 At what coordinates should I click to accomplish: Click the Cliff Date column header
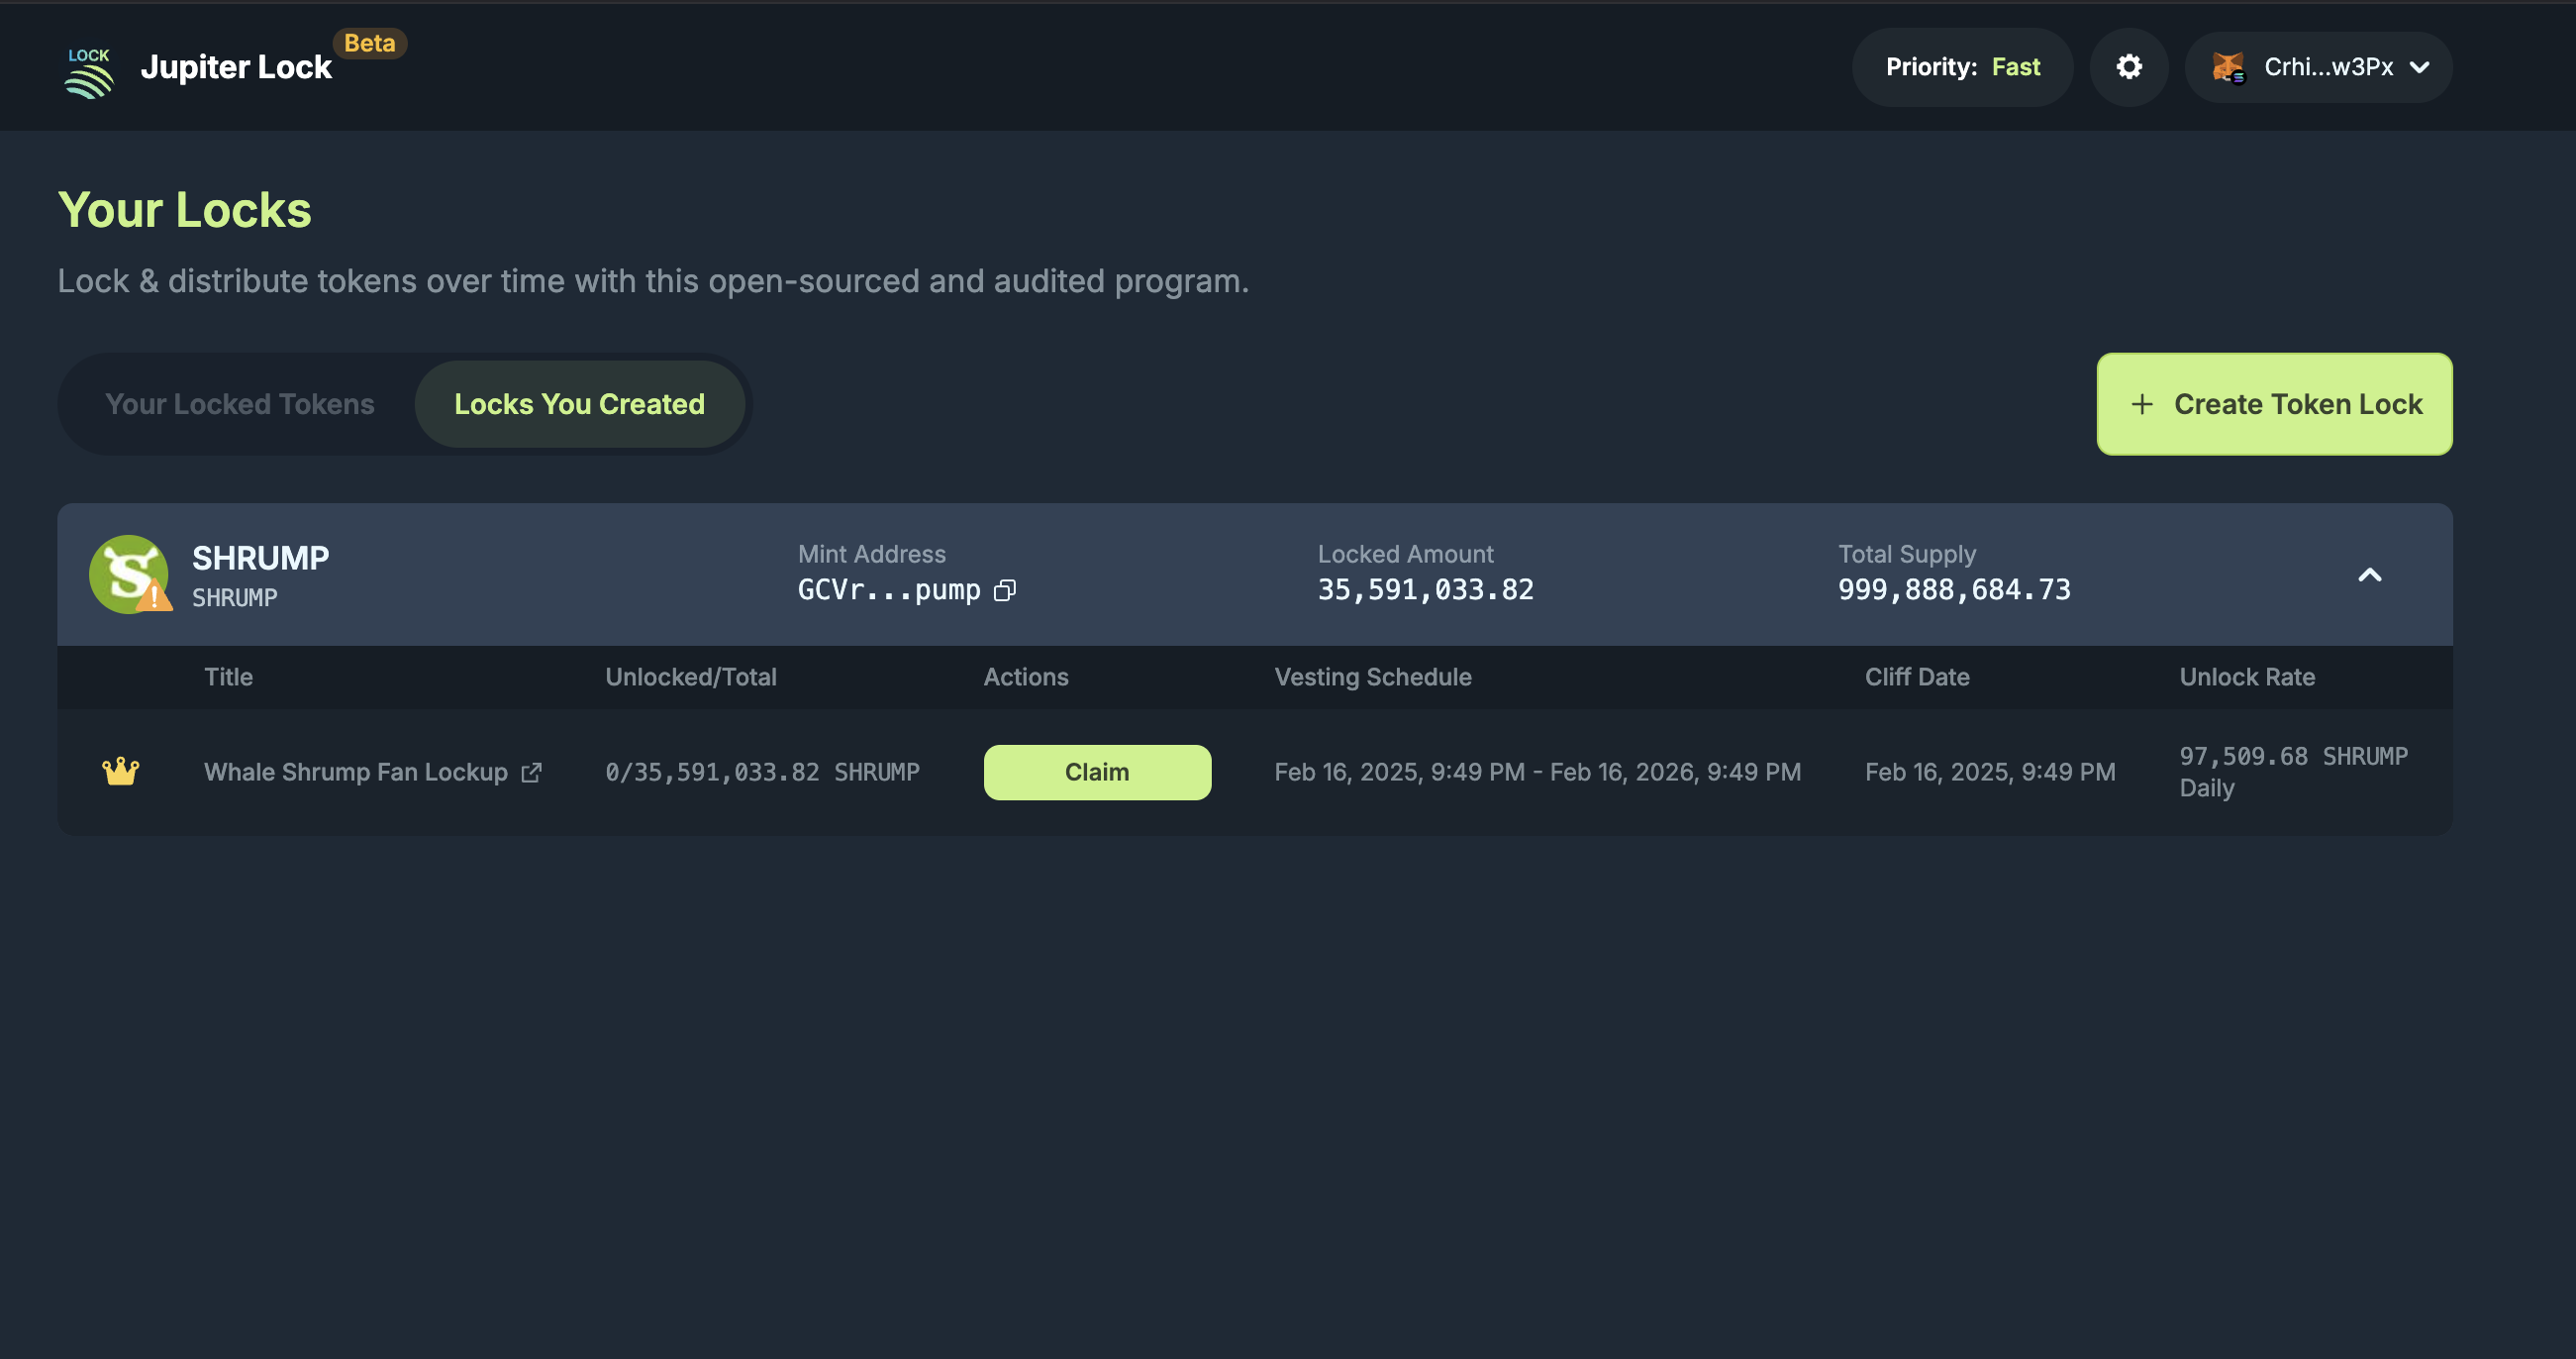1917,678
